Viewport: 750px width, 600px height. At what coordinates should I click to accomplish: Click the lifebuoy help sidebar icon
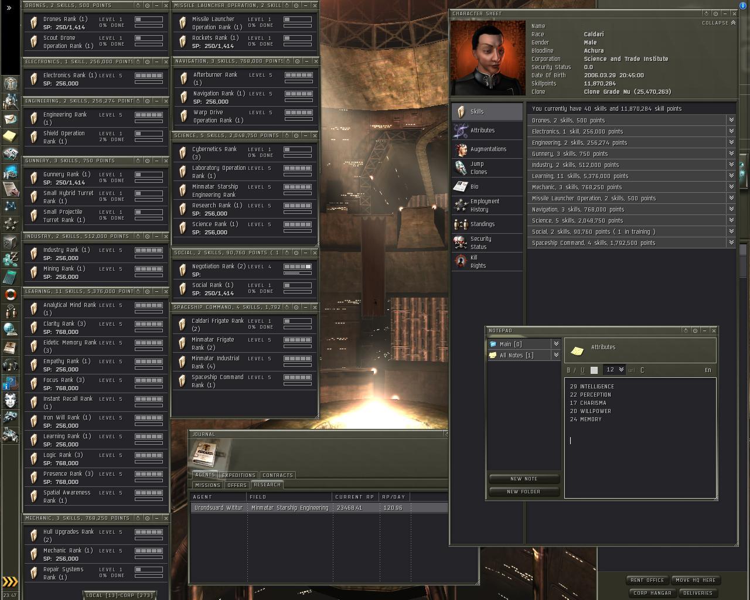[x=10, y=294]
